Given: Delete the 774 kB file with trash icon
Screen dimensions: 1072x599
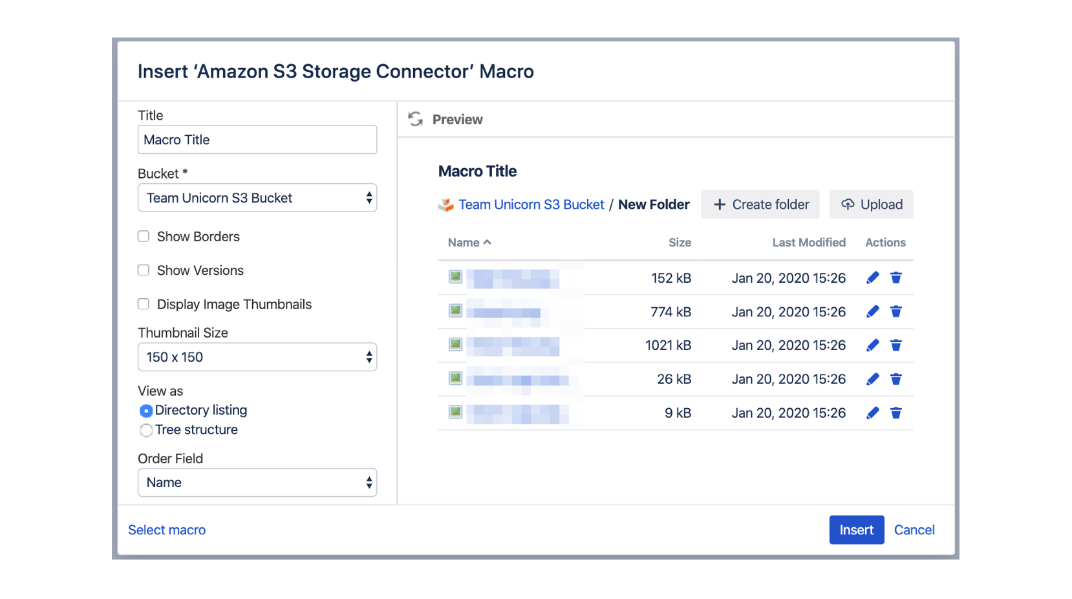Looking at the screenshot, I should coord(895,312).
